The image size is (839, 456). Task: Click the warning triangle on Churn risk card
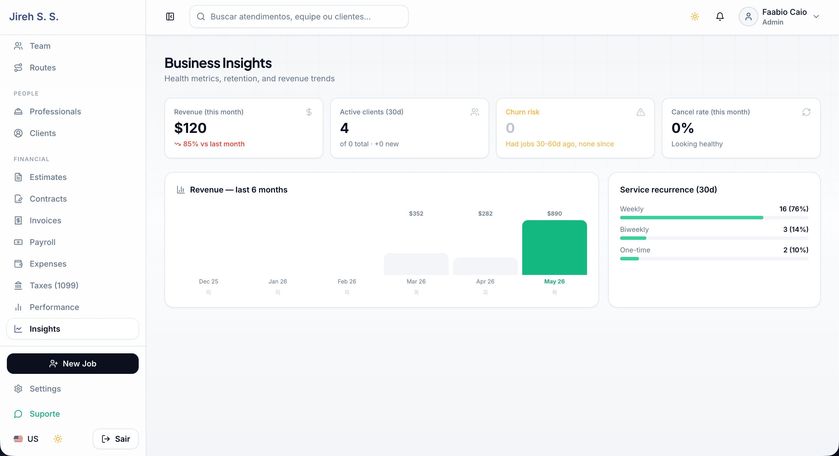pos(641,112)
